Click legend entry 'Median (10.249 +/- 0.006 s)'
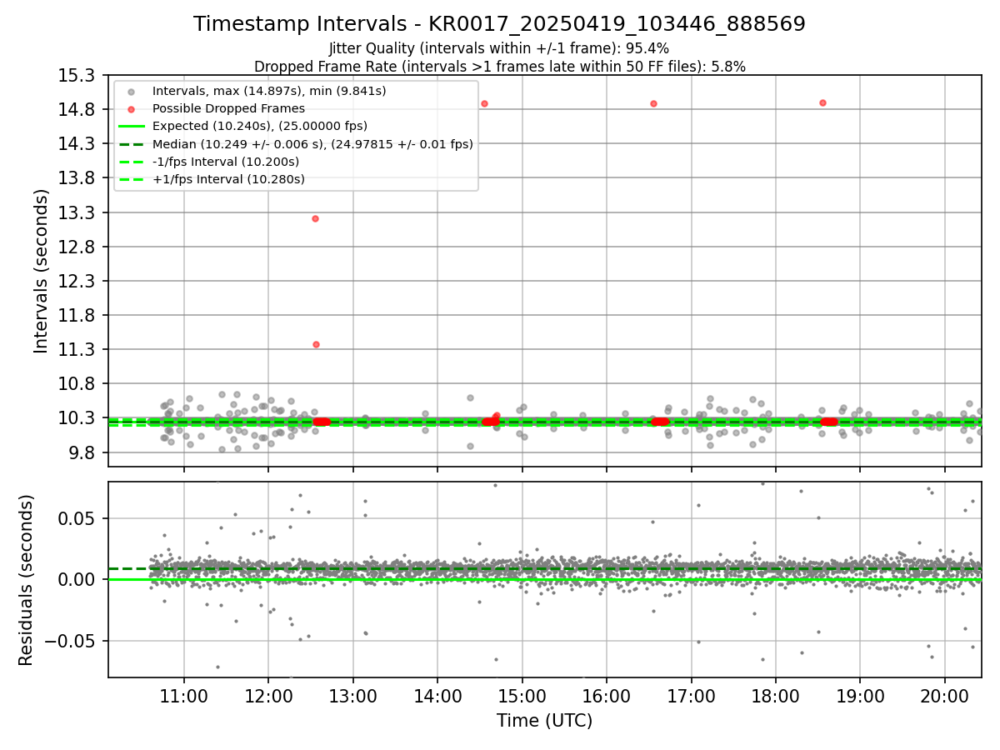This screenshot has height=750, width=1000. coord(312,144)
